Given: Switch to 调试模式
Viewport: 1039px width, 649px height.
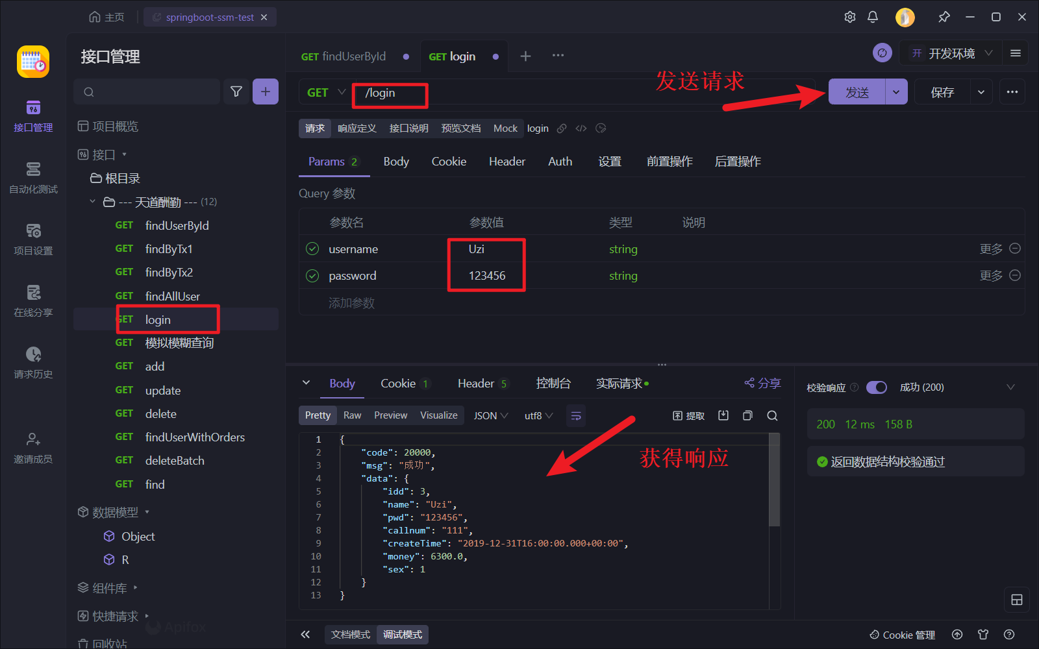Looking at the screenshot, I should (403, 634).
